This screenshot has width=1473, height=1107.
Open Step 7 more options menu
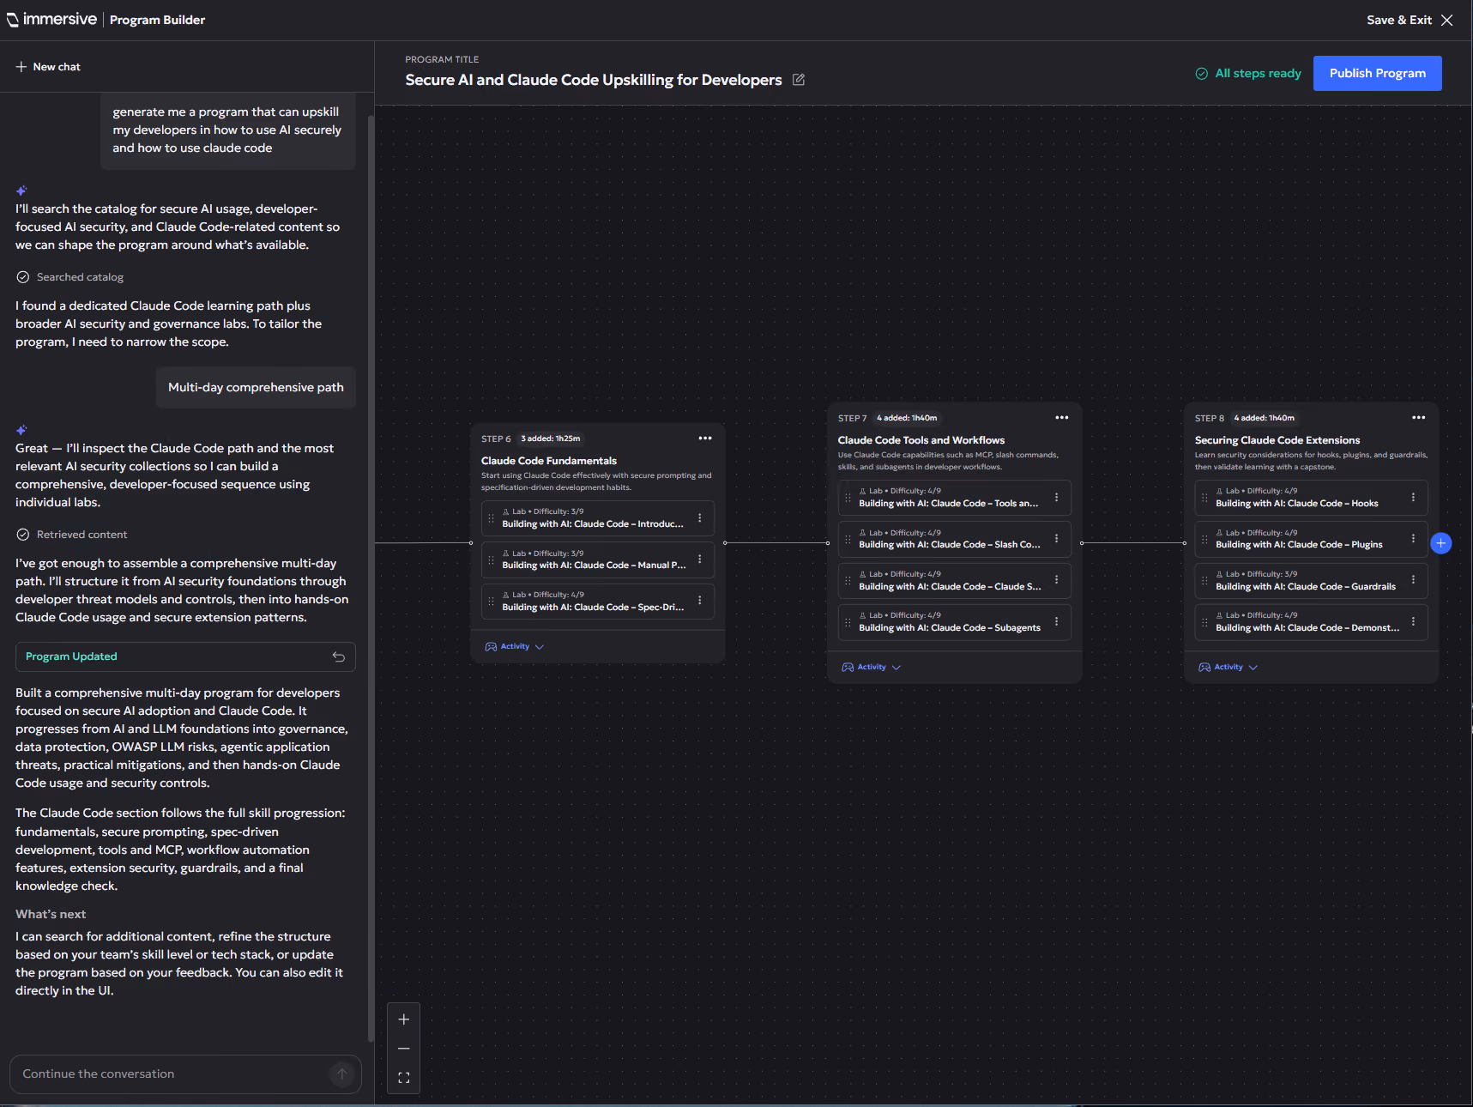click(x=1062, y=418)
